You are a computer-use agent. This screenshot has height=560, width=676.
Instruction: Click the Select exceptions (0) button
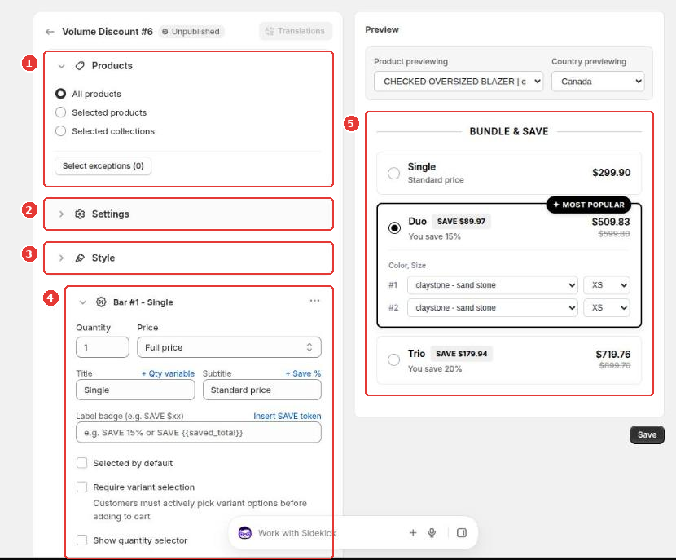click(103, 166)
